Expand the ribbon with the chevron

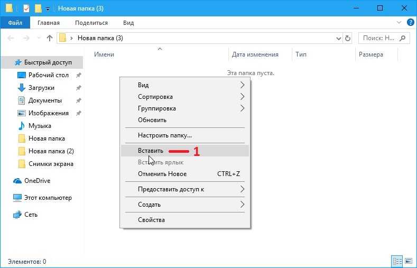tap(399, 22)
